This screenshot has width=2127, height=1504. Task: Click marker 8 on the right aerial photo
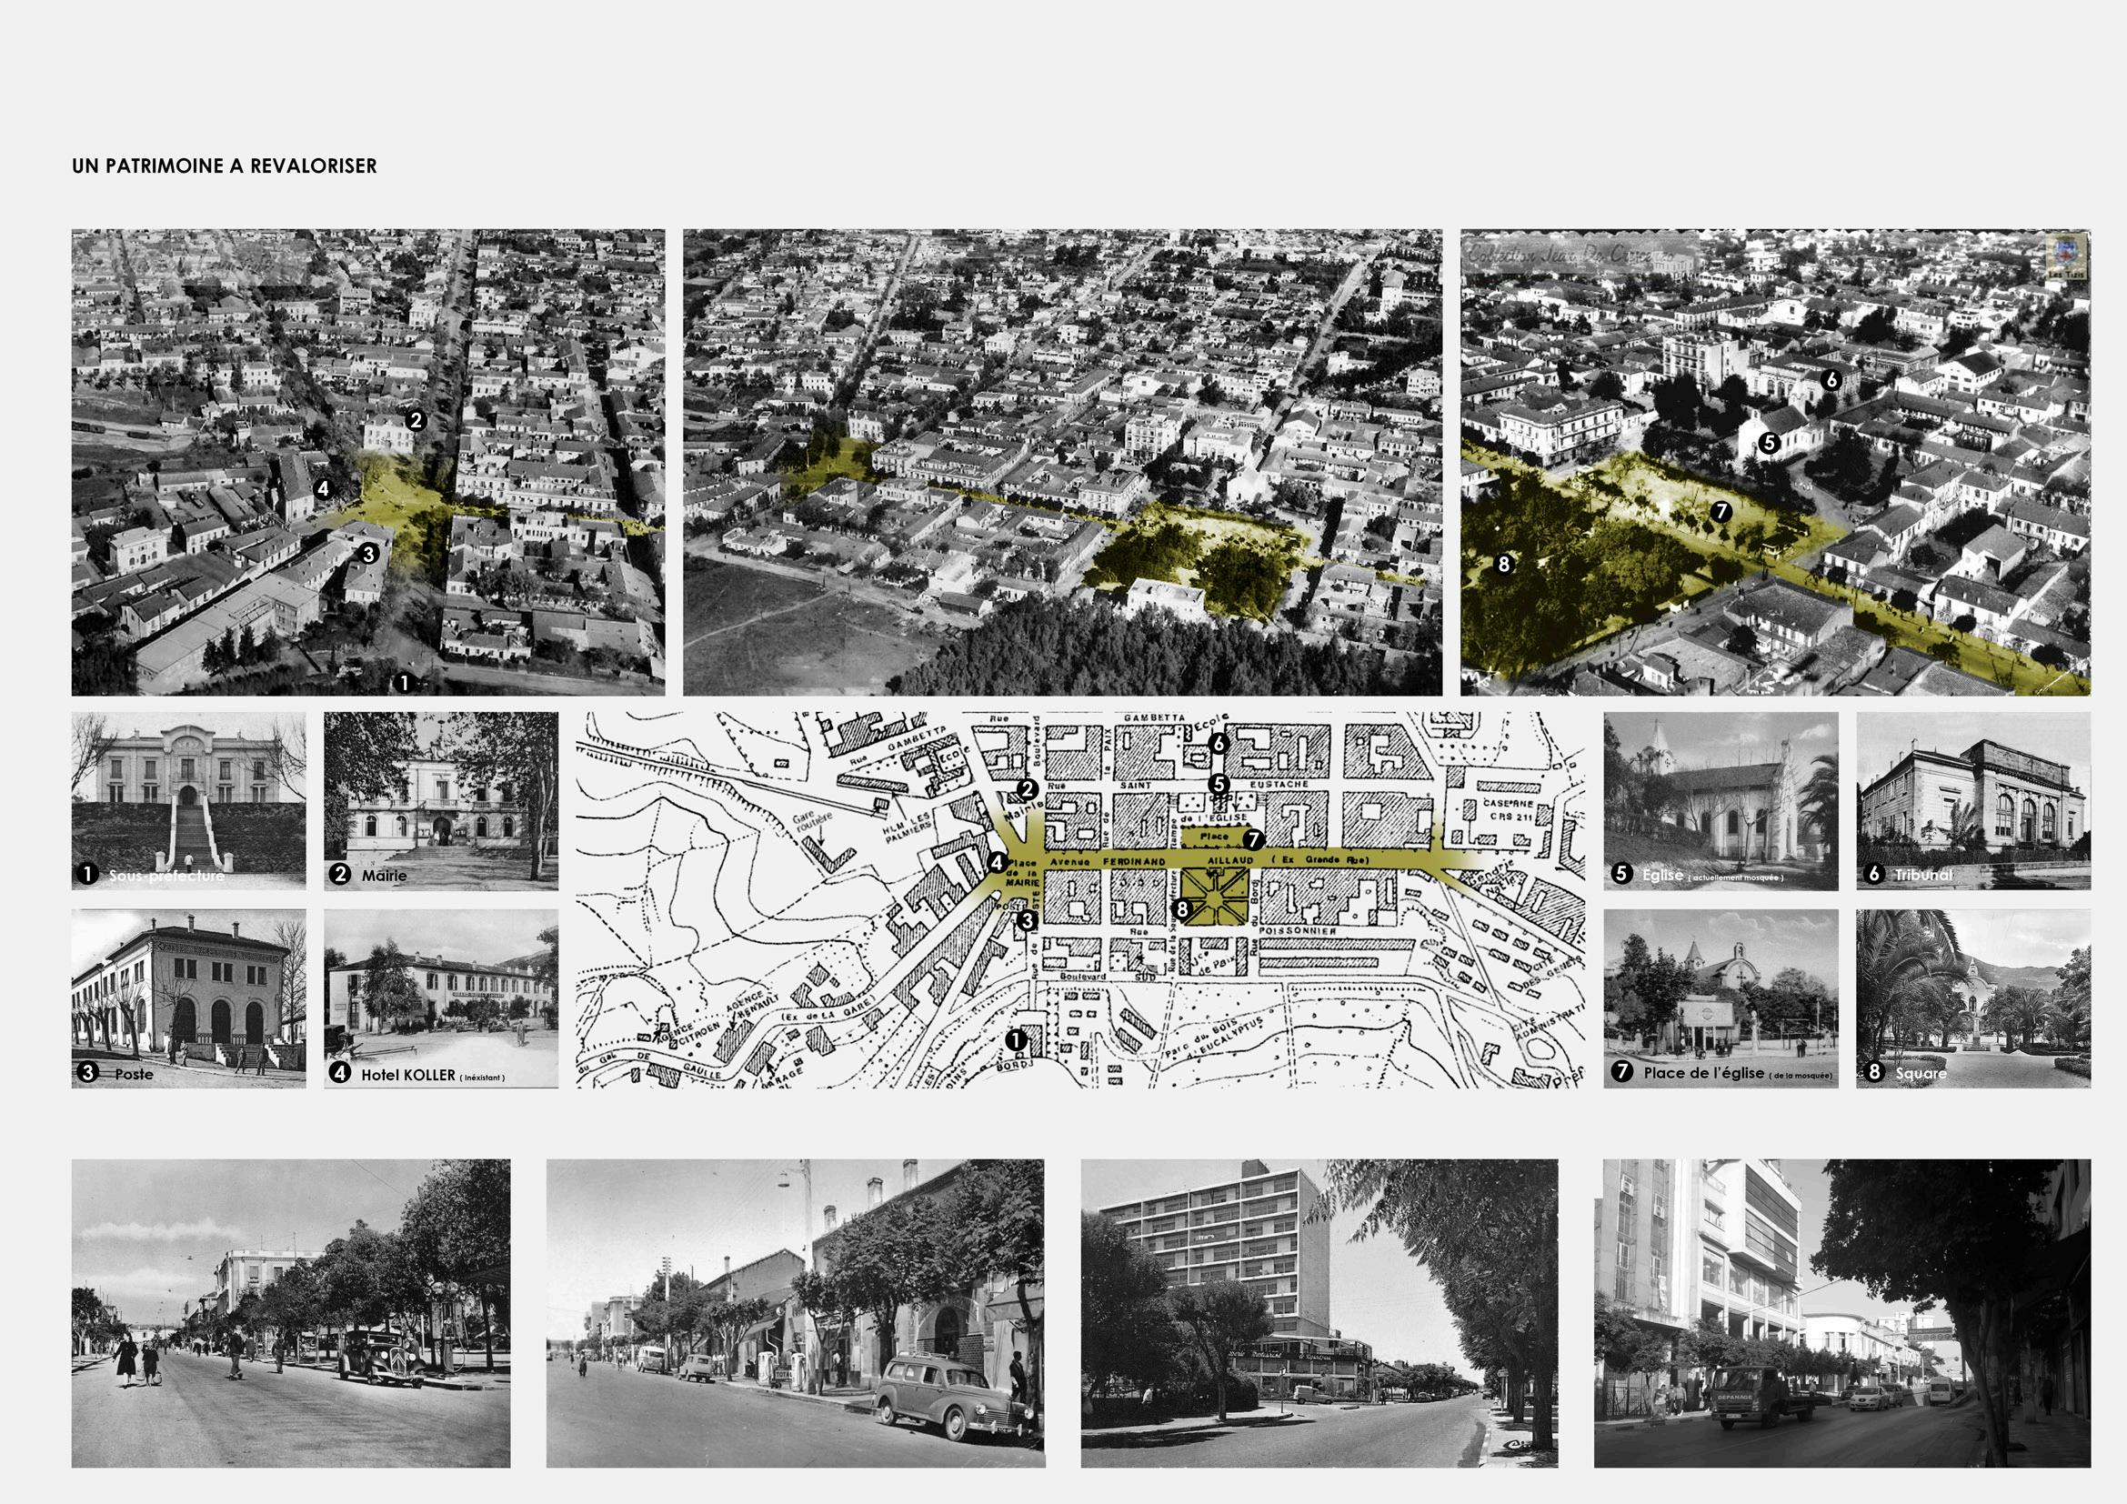pos(1502,563)
